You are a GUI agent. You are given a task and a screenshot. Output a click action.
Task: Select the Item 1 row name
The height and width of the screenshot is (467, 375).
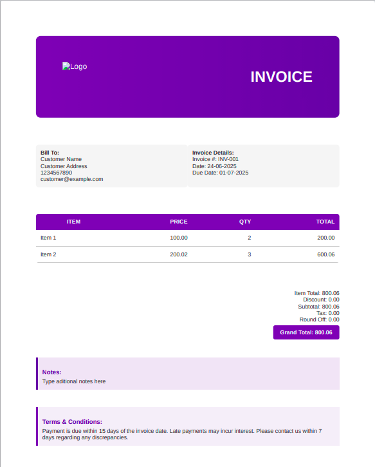click(48, 238)
